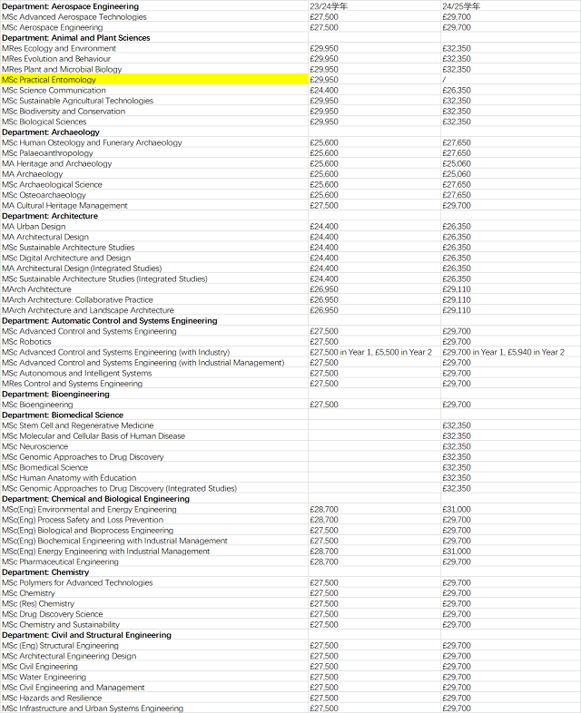This screenshot has height=713, width=581.
Task: Select MSc Neuroscience cell
Action: (x=154, y=446)
